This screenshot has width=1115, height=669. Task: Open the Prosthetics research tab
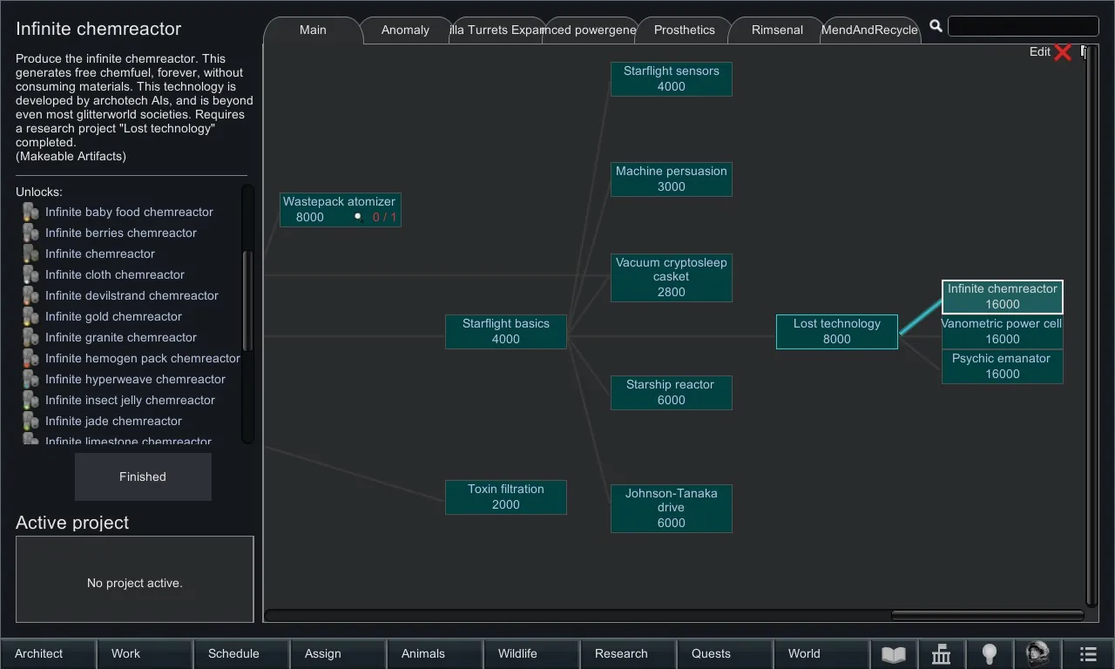684,30
